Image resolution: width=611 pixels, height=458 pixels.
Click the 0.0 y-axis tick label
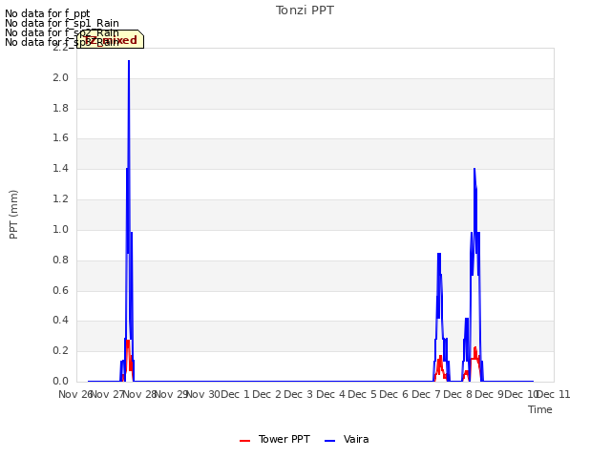point(61,381)
